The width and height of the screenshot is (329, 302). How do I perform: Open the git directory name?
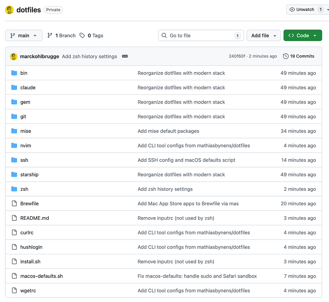(23, 117)
